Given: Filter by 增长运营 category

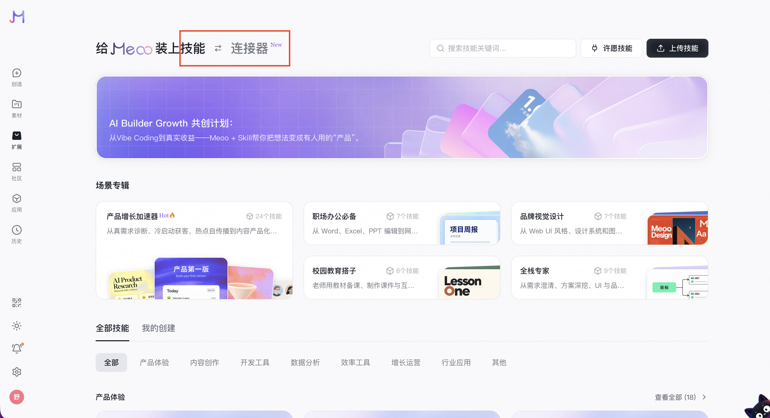Looking at the screenshot, I should point(406,362).
